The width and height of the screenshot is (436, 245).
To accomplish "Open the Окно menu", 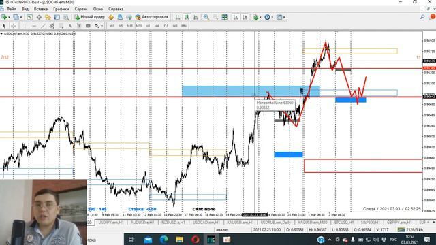I will 98,9.
